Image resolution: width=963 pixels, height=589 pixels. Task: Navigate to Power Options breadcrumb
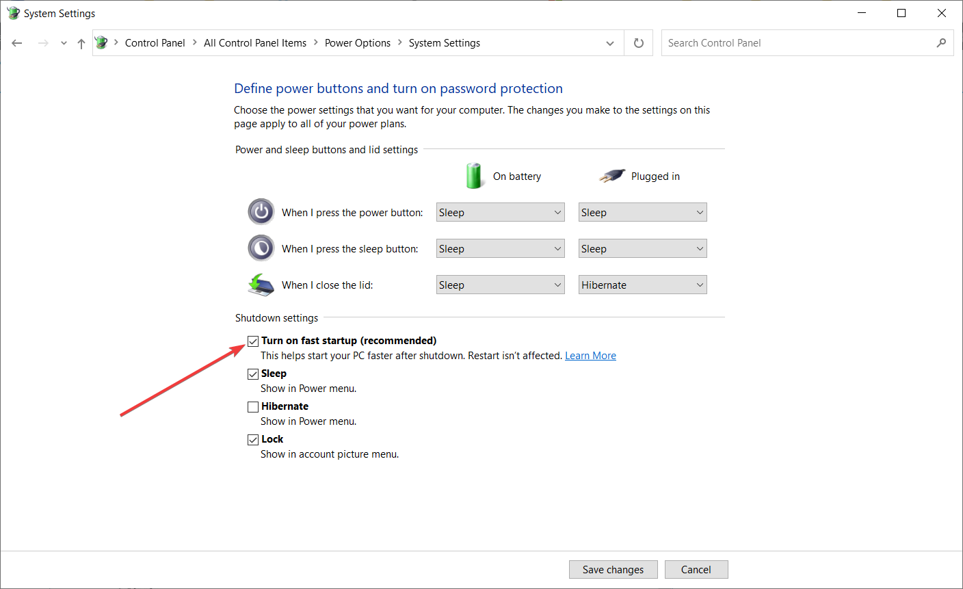[x=358, y=42]
